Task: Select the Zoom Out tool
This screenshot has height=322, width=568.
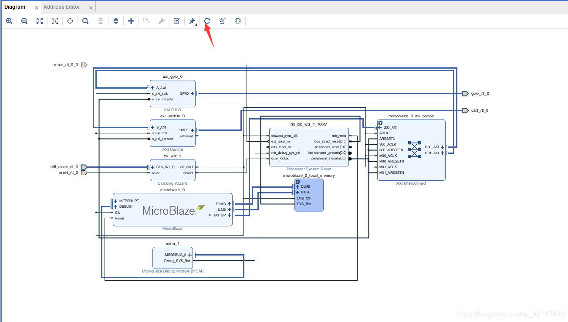Action: coord(24,20)
